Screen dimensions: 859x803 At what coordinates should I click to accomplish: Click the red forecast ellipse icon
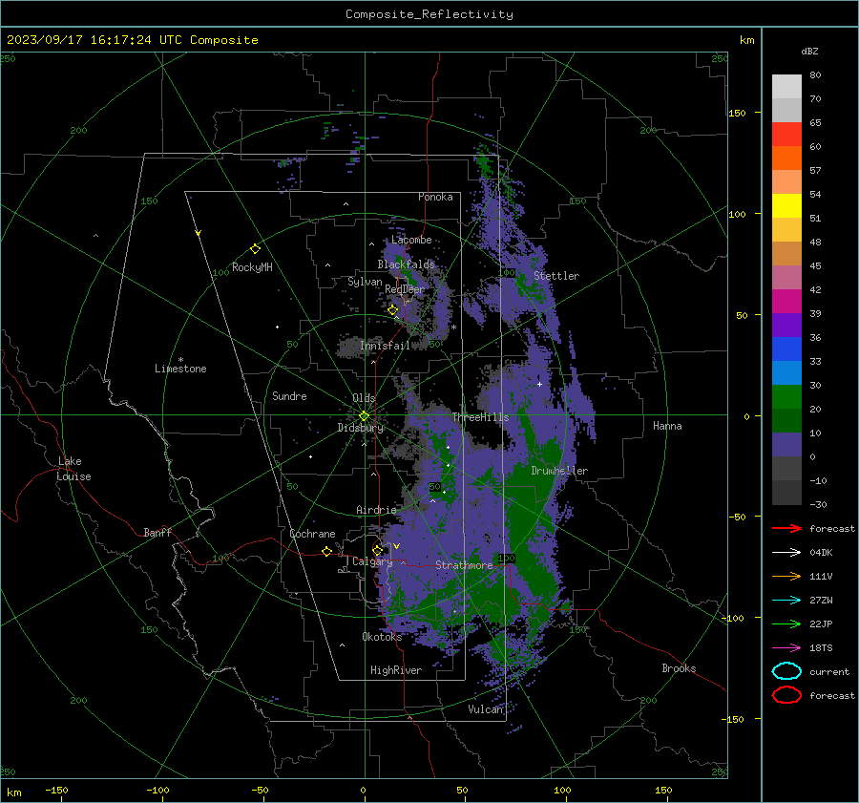tap(786, 695)
